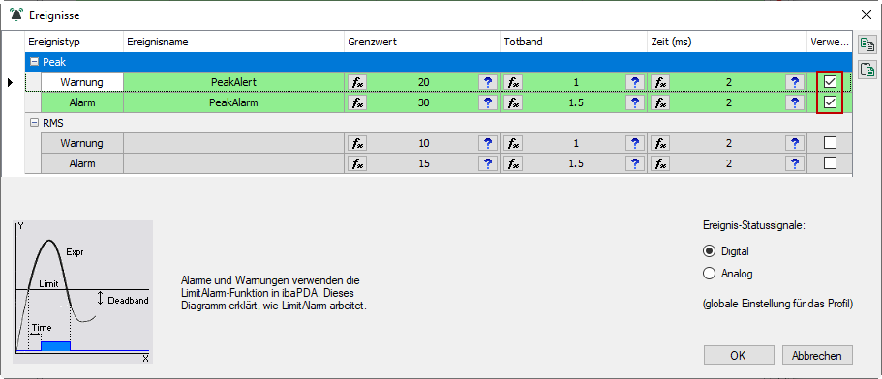Close the Ereignisse dialog
The width and height of the screenshot is (882, 379).
click(867, 15)
